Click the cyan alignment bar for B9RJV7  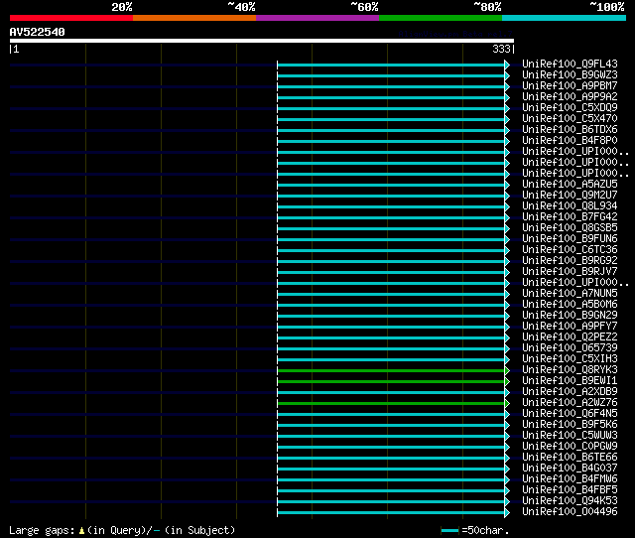click(x=391, y=272)
